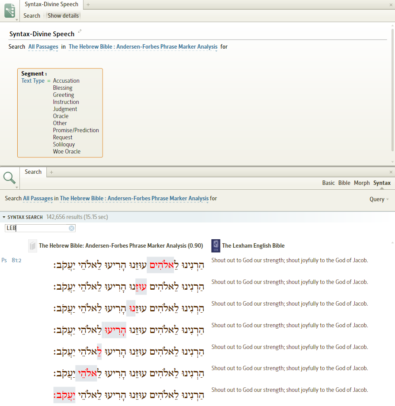The width and height of the screenshot is (395, 406).
Task: Click the Promise/Prediction text type value
Action: click(76, 130)
